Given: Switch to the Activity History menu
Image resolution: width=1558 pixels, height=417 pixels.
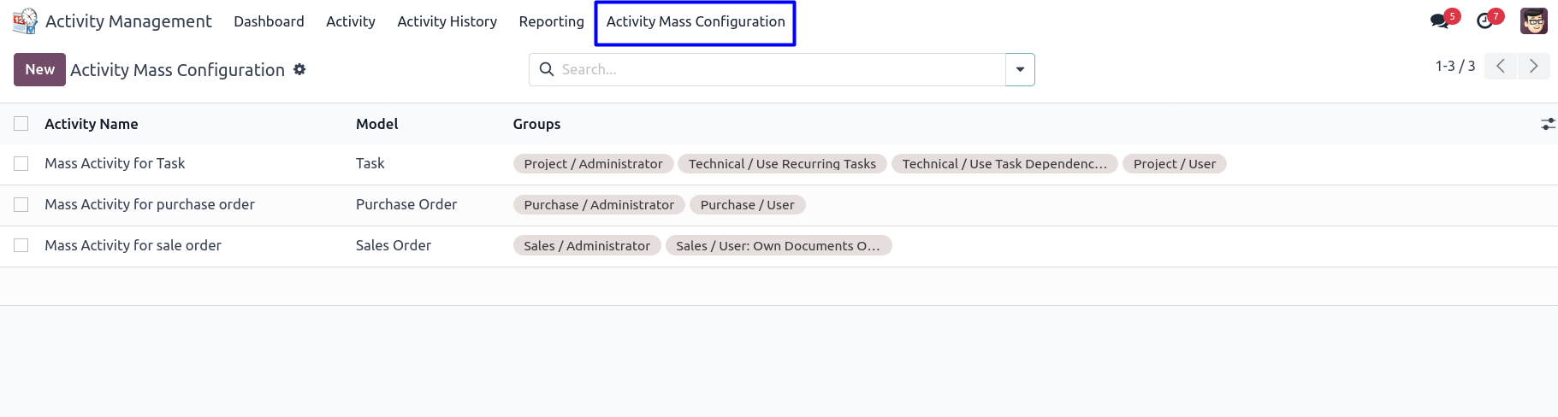Looking at the screenshot, I should coord(447,21).
